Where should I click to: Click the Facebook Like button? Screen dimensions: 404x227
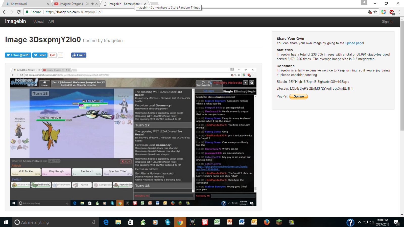click(79, 55)
